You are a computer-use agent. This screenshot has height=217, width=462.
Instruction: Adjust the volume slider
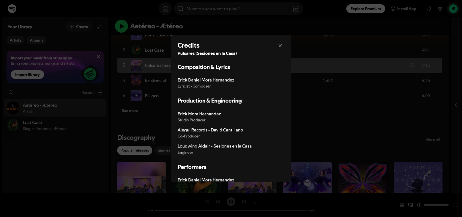point(436,205)
